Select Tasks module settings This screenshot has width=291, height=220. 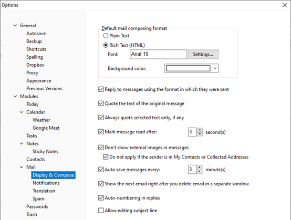click(32, 136)
